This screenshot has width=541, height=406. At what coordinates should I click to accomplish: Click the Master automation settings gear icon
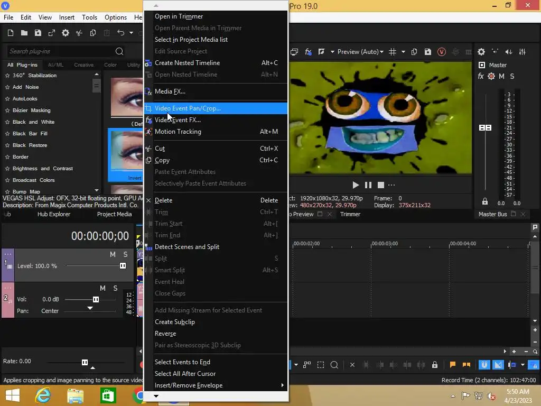(491, 76)
